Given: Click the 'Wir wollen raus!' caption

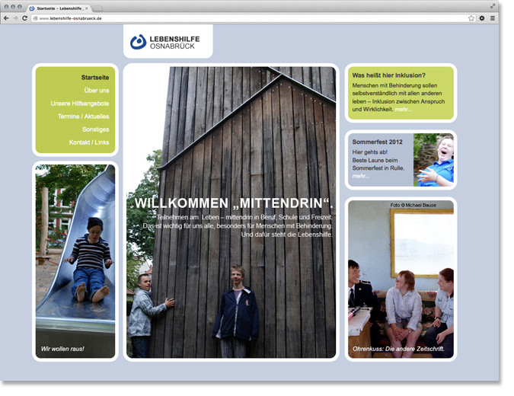Looking at the screenshot, I should pos(62,349).
